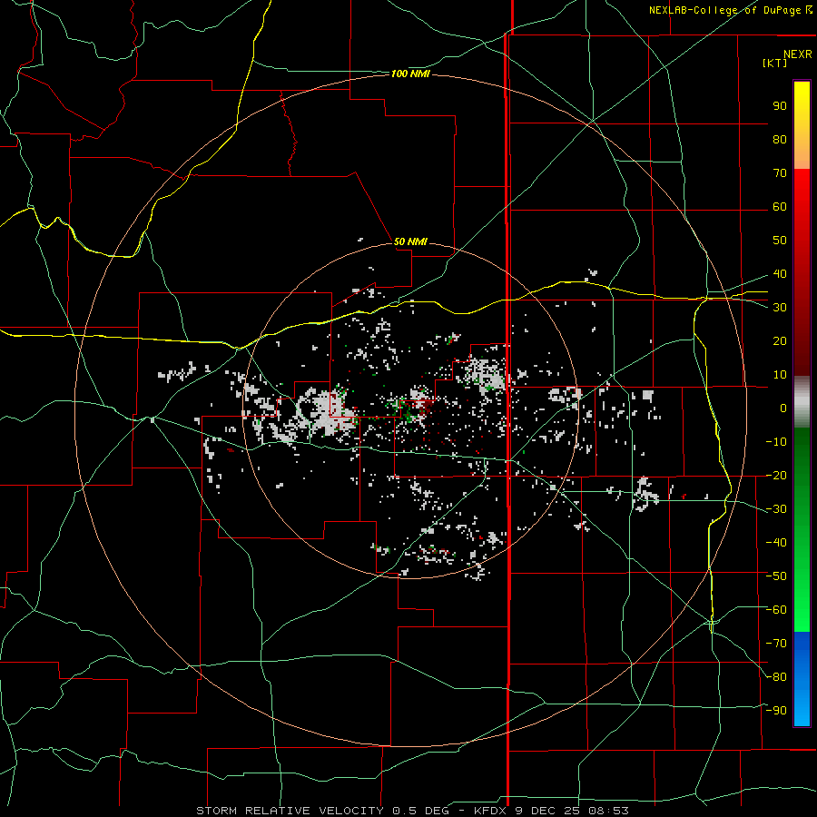Click the 90 value on the velocity scale

click(780, 106)
